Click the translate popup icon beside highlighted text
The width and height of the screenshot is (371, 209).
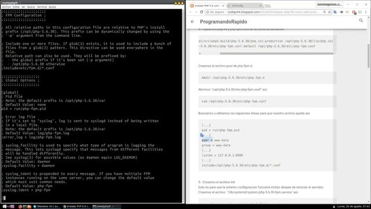coord(202,135)
